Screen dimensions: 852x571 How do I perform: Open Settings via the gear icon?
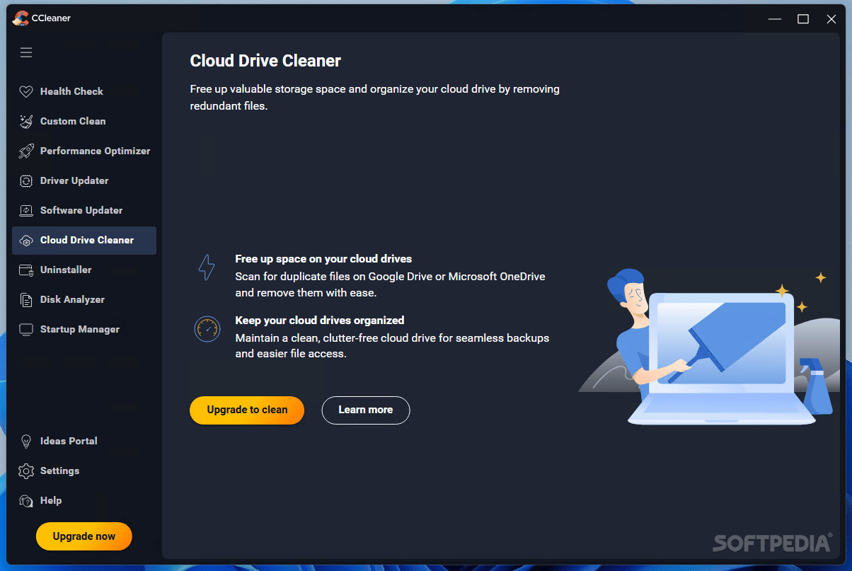coord(26,471)
